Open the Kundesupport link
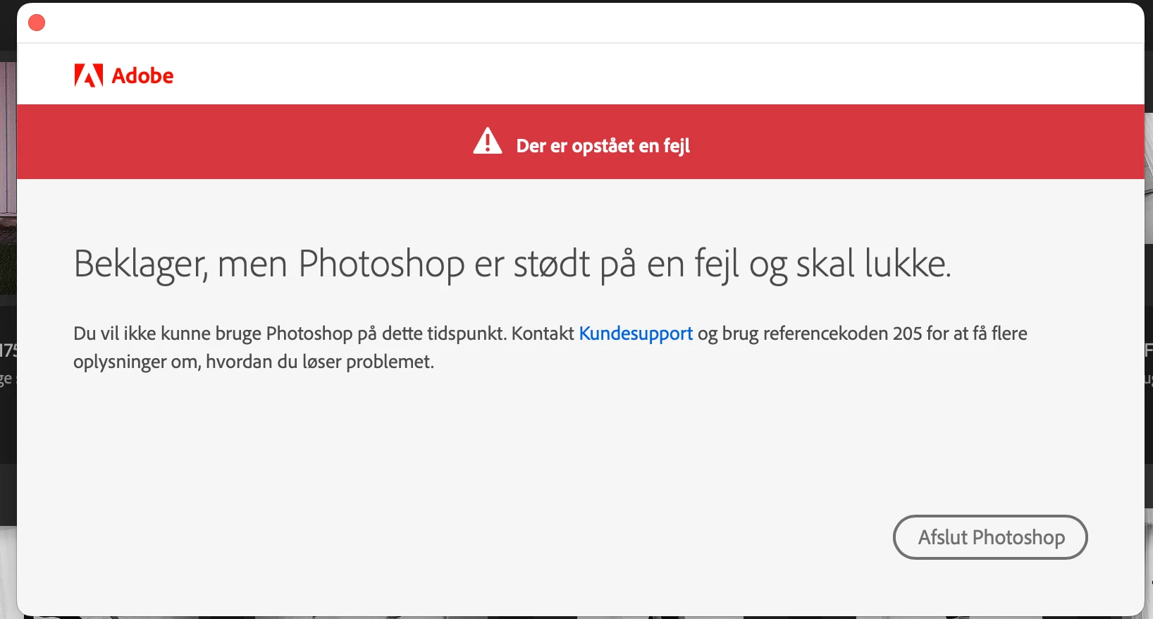 pyautogui.click(x=636, y=333)
